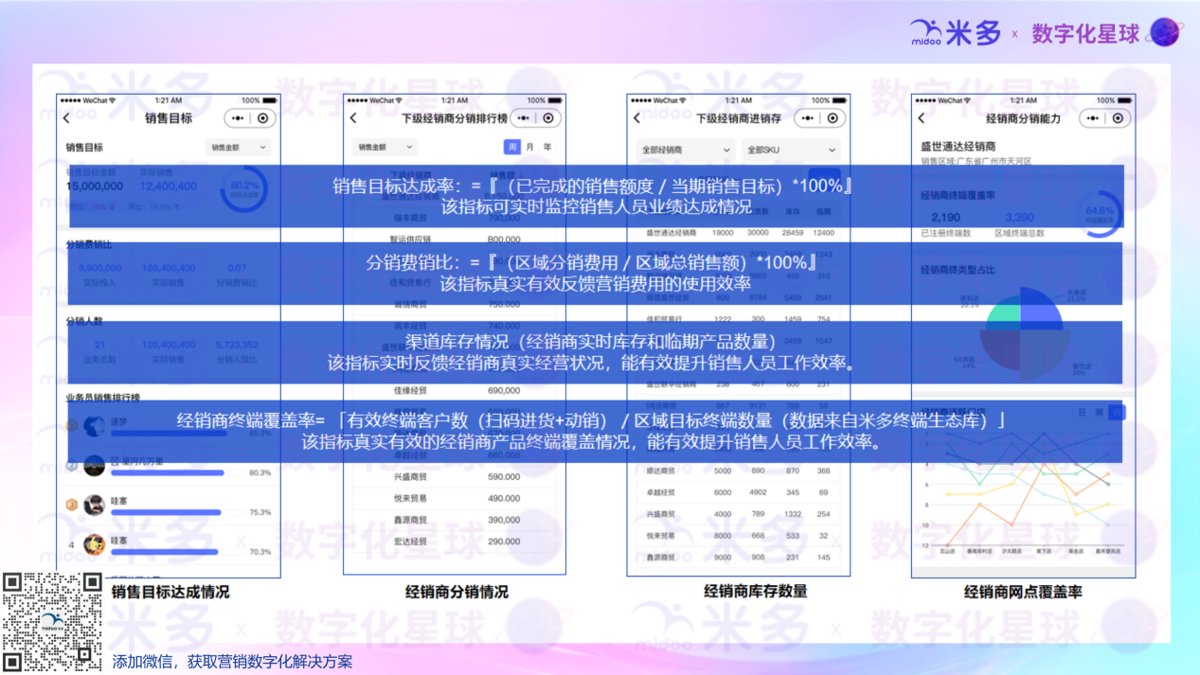Tap back arrow on 销售目标 screen

pyautogui.click(x=66, y=118)
